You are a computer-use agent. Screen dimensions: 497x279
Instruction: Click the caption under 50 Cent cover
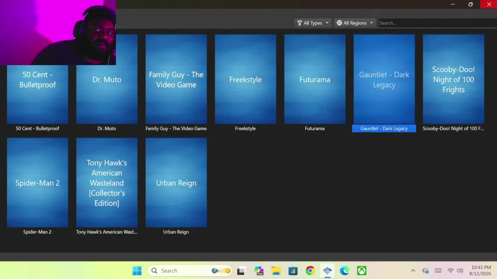pyautogui.click(x=37, y=128)
